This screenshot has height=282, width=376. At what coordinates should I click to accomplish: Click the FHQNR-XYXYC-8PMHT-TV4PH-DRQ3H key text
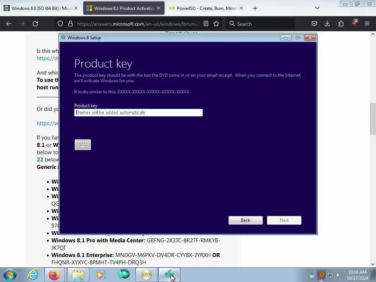click(x=98, y=262)
